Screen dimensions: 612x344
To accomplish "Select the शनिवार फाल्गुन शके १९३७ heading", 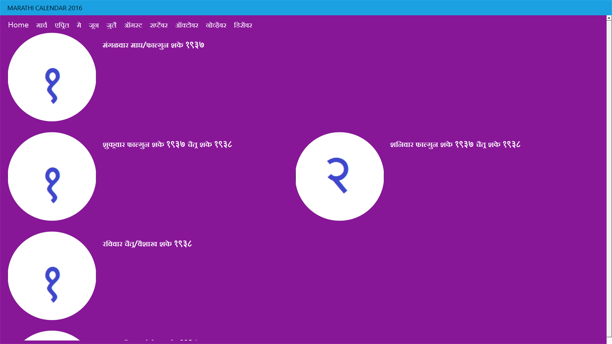I will [455, 144].
